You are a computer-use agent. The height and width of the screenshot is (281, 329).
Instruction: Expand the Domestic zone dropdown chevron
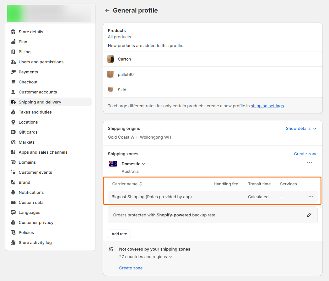pos(143,164)
